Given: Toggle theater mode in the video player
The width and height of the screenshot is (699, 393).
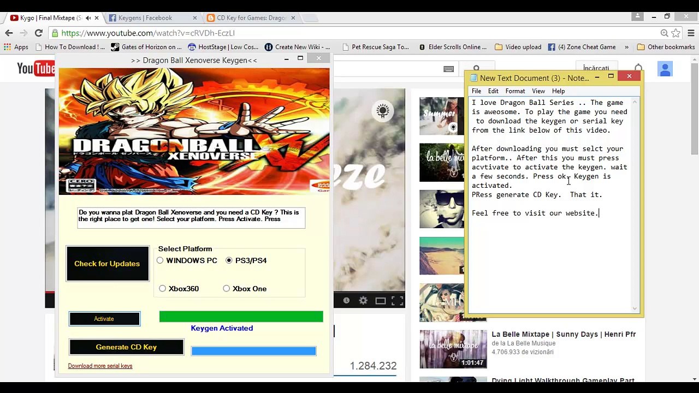Looking at the screenshot, I should tap(381, 300).
